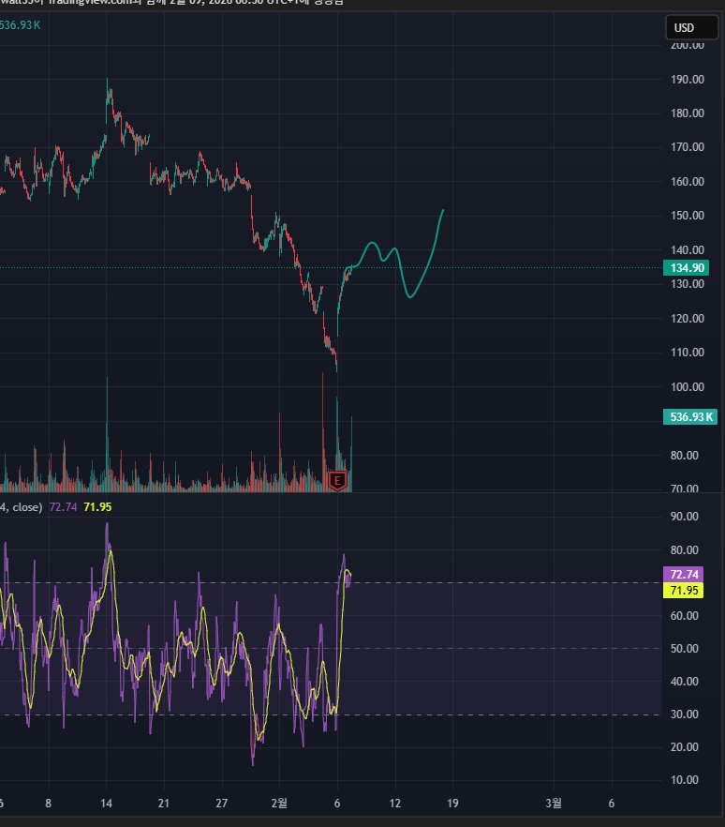The width and height of the screenshot is (725, 827).
Task: Click the 536.93 K volume axis label
Action: click(690, 416)
